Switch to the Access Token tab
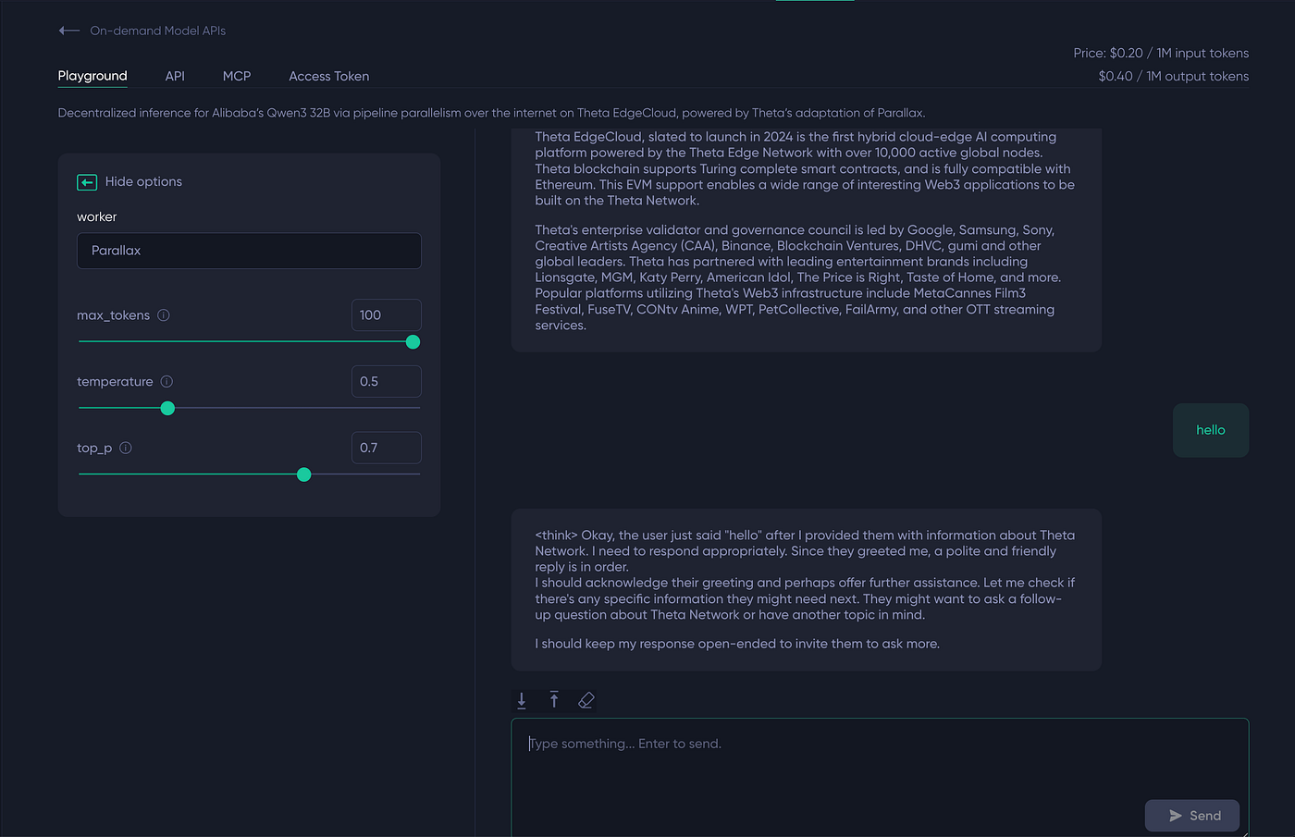The width and height of the screenshot is (1295, 837). pyautogui.click(x=328, y=76)
